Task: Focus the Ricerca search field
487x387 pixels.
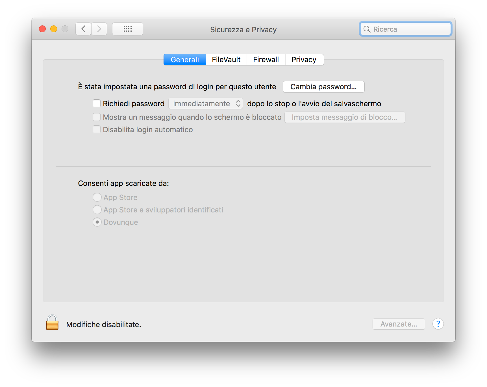Action: (405, 29)
